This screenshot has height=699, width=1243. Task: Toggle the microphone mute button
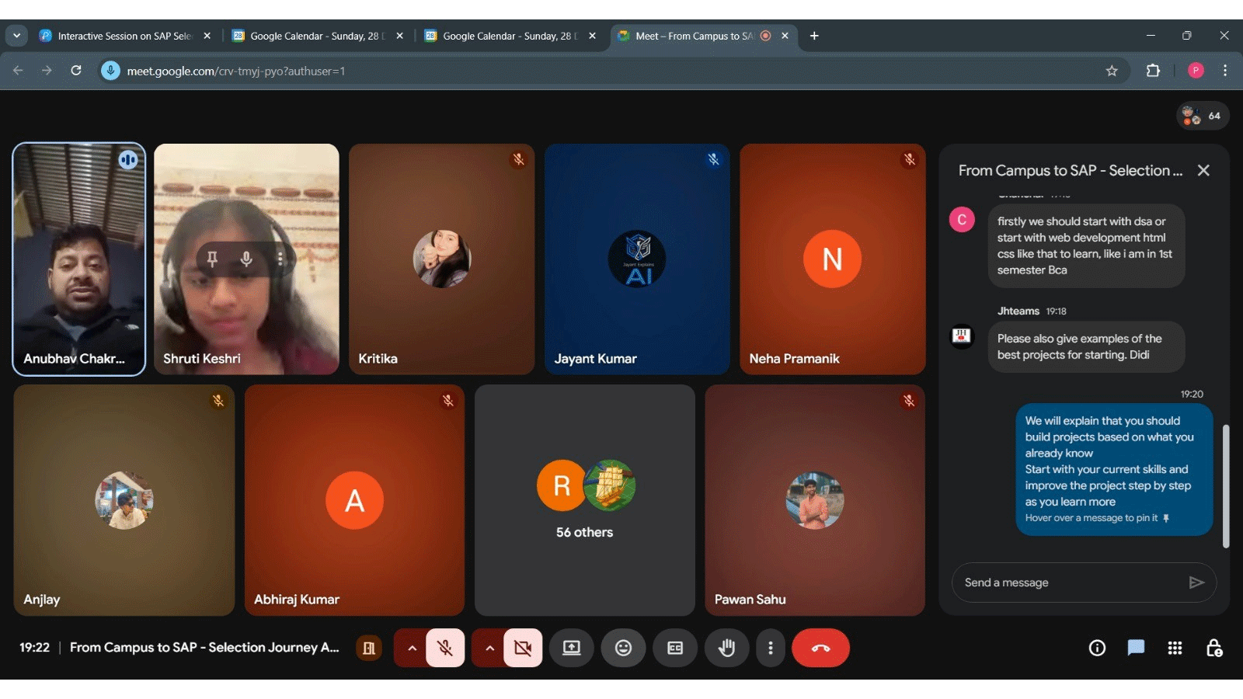(x=445, y=648)
